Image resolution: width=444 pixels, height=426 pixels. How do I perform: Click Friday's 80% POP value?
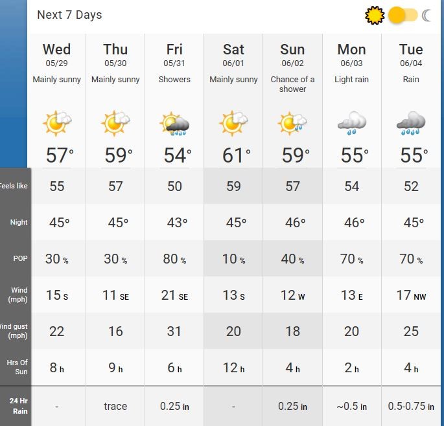point(175,259)
